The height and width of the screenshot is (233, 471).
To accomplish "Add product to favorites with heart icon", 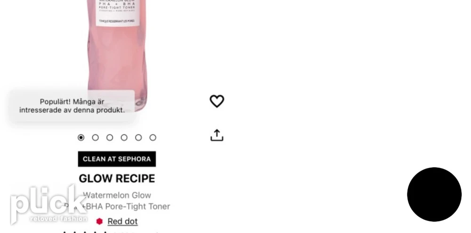I will (x=217, y=101).
